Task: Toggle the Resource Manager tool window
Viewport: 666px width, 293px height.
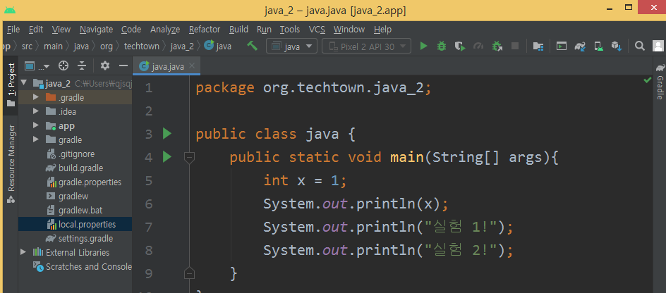Action: pyautogui.click(x=11, y=163)
